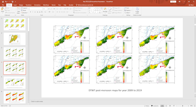Select slide 6 thumbnail with red maps

coord(15,97)
